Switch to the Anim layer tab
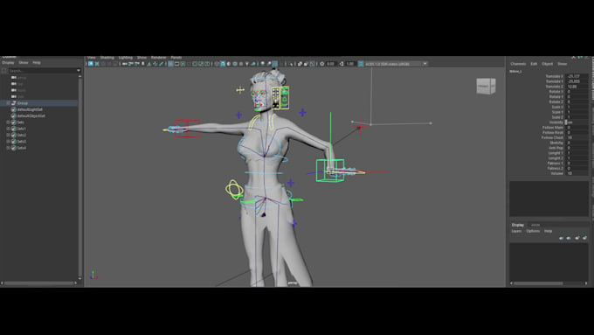The height and width of the screenshot is (335, 594). click(535, 225)
